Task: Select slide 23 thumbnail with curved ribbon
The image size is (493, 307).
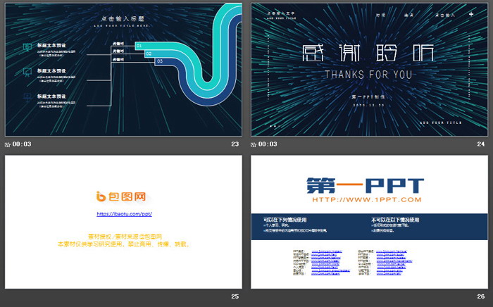Action: (x=123, y=70)
